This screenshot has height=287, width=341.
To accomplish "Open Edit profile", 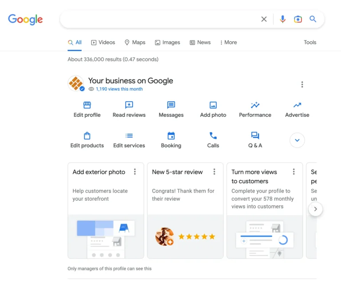I will [87, 109].
